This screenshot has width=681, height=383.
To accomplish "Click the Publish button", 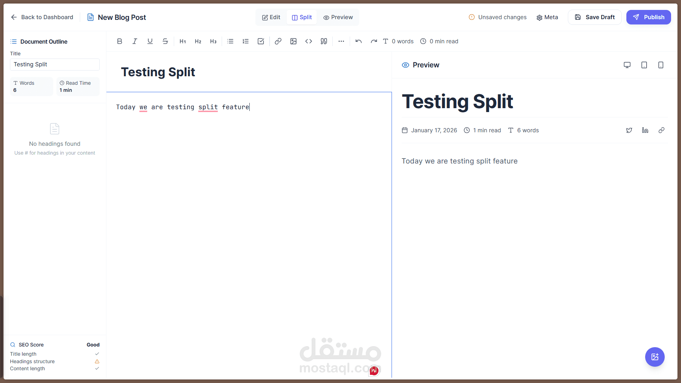I will [648, 17].
